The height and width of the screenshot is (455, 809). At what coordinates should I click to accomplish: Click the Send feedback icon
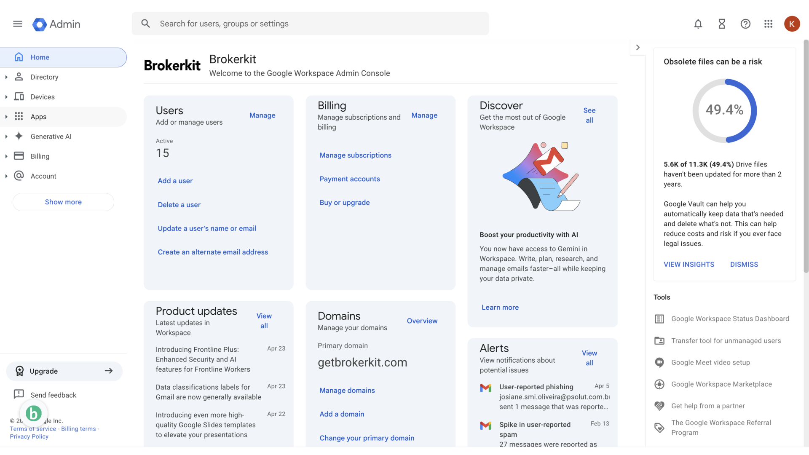point(19,394)
